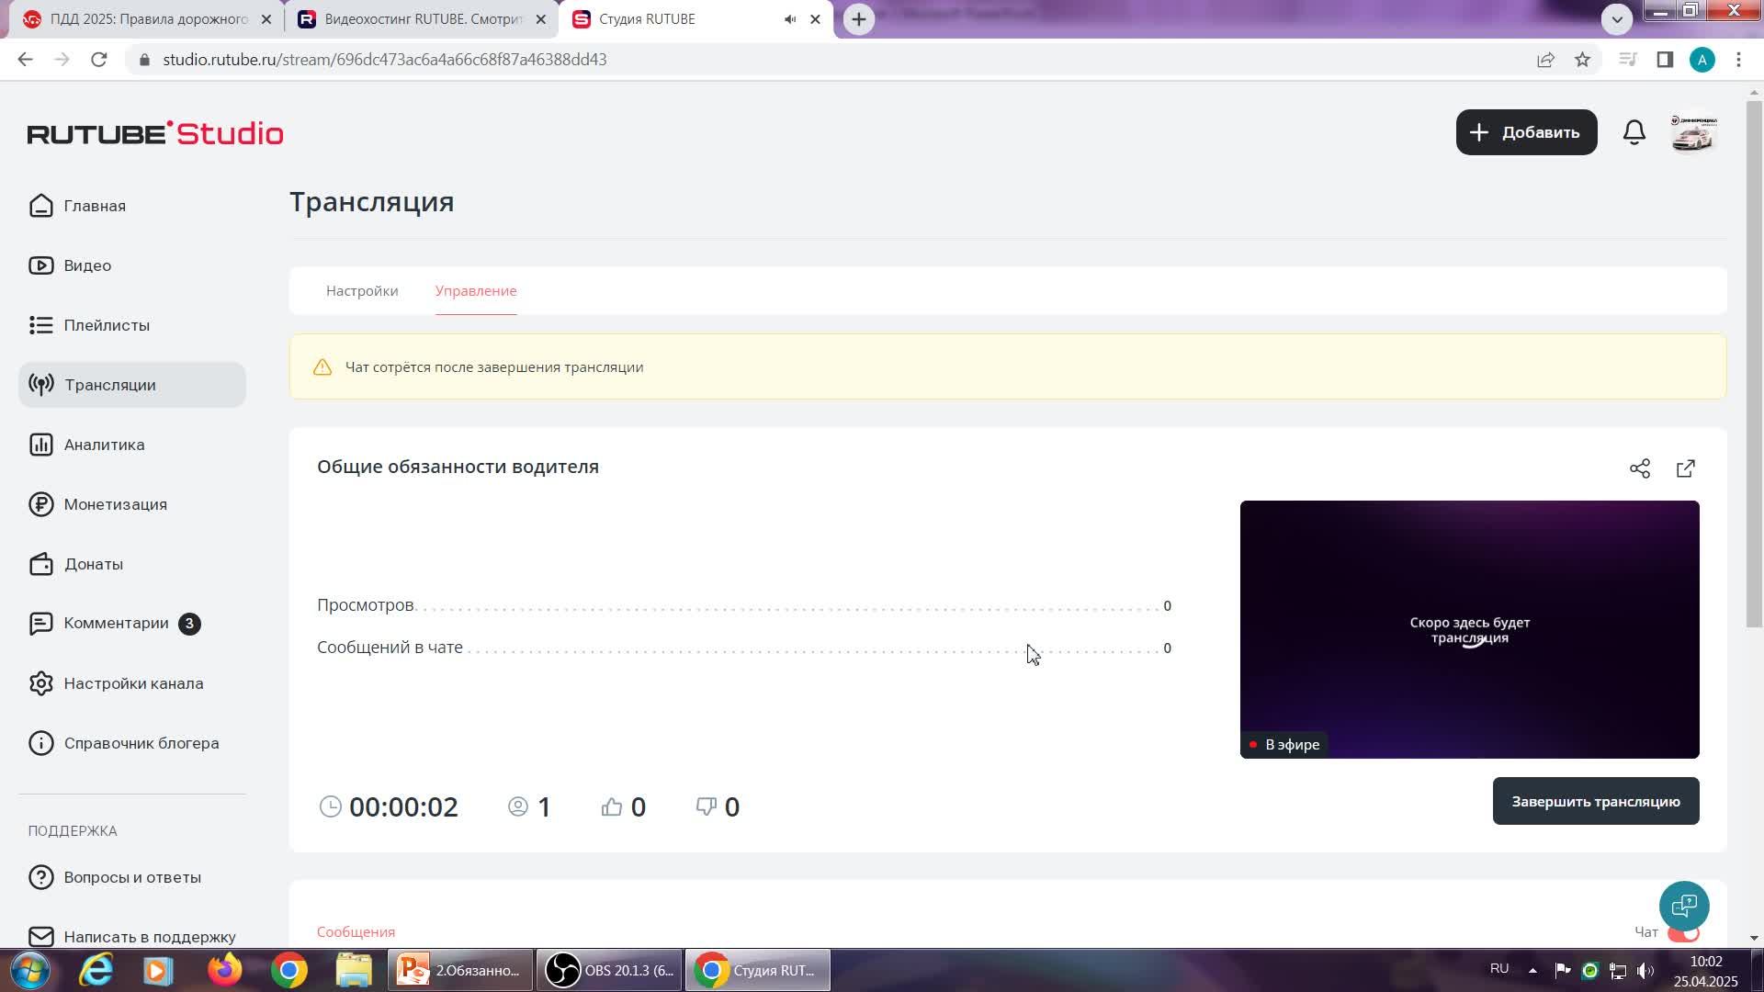
Task: Open Аналитика in the sidebar
Action: coord(104,445)
